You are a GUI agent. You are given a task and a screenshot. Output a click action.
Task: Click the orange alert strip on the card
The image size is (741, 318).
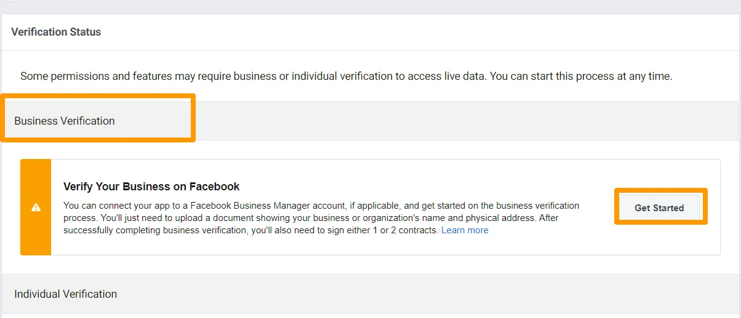pyautogui.click(x=36, y=207)
